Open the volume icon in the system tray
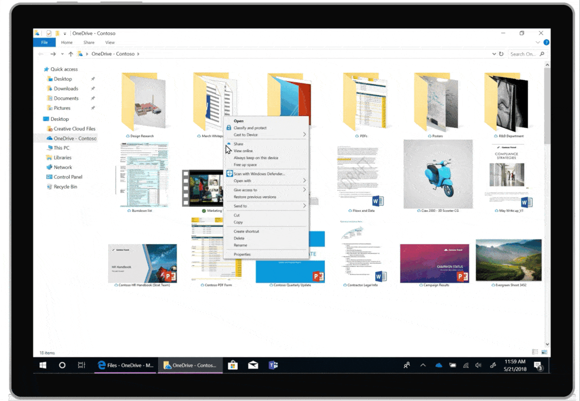Screen dimensions: 580x401 click(x=478, y=365)
